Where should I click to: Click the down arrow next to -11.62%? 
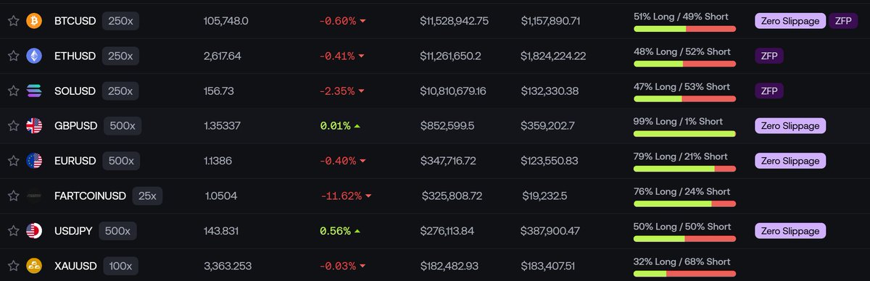pyautogui.click(x=368, y=196)
